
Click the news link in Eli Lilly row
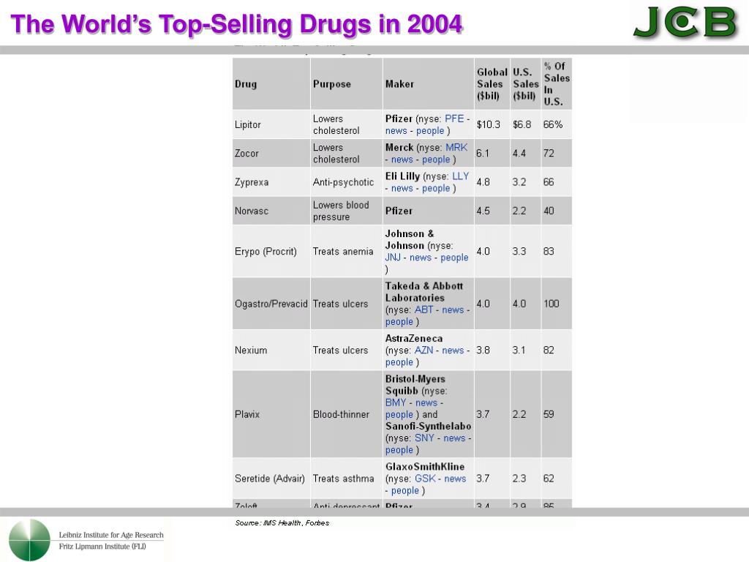coord(402,188)
